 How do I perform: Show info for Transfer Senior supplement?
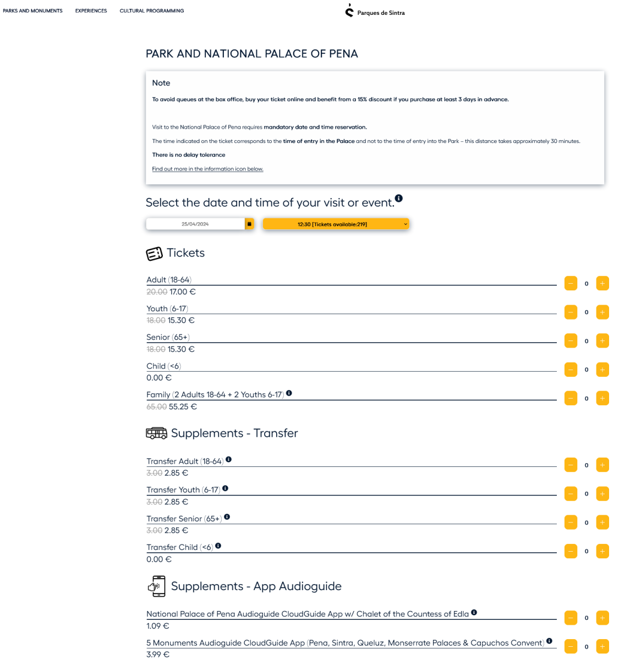coord(227,517)
